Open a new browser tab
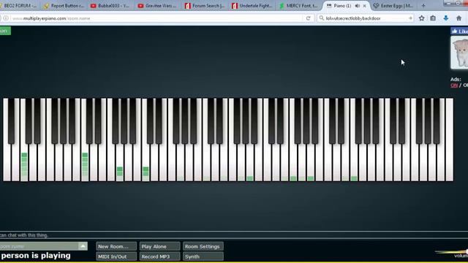Image resolution: width=468 pixels, height=263 pixels. [423, 5]
